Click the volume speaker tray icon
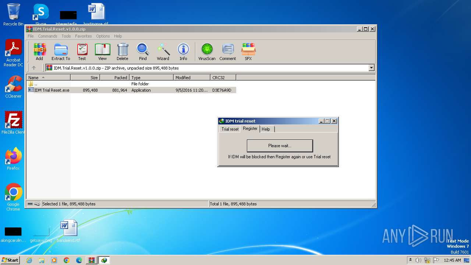The height and width of the screenshot is (265, 471). 418,260
